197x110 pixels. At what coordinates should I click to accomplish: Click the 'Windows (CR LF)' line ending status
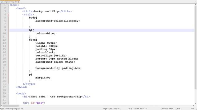click(x=167, y=109)
